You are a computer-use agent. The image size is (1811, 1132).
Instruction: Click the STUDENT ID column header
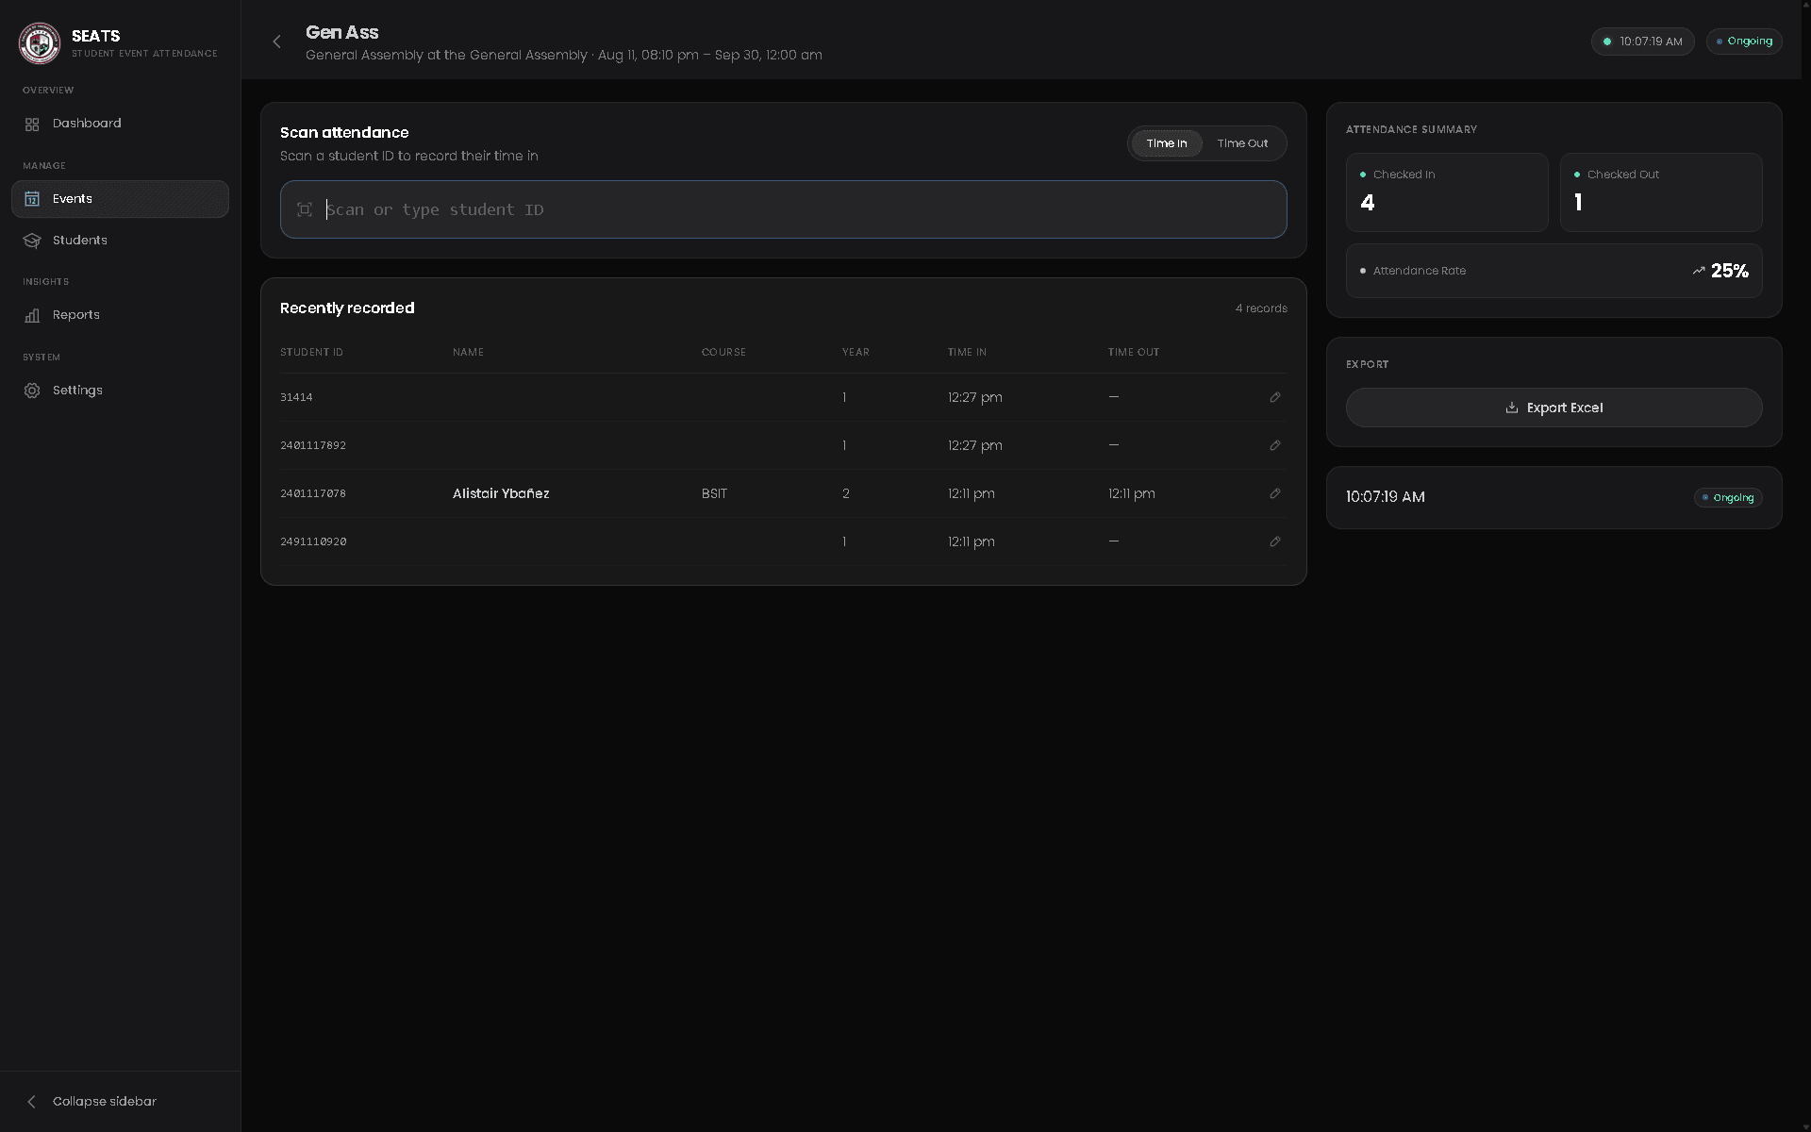click(311, 352)
